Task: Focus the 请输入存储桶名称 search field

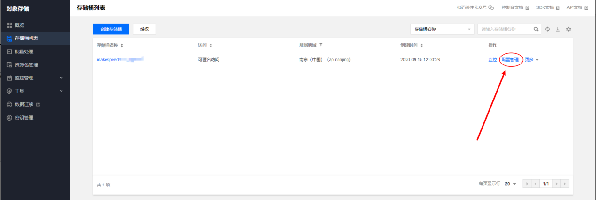Action: (x=505, y=29)
